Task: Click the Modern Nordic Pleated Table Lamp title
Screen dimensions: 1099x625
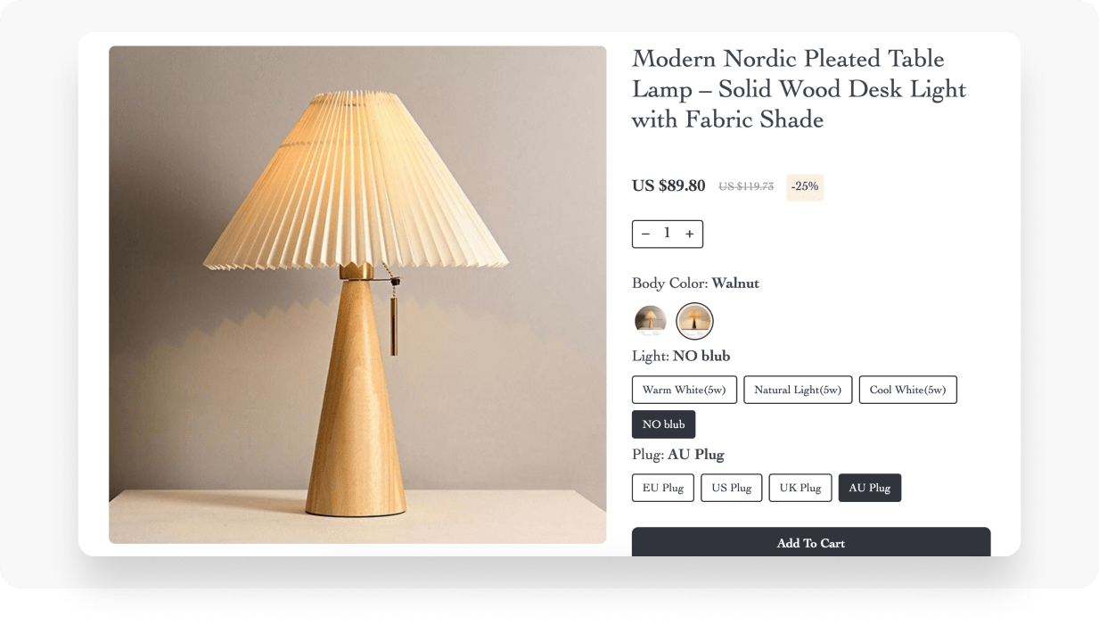Action: [x=799, y=89]
